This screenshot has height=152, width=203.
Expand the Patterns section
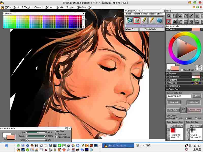[x=167, y=80]
